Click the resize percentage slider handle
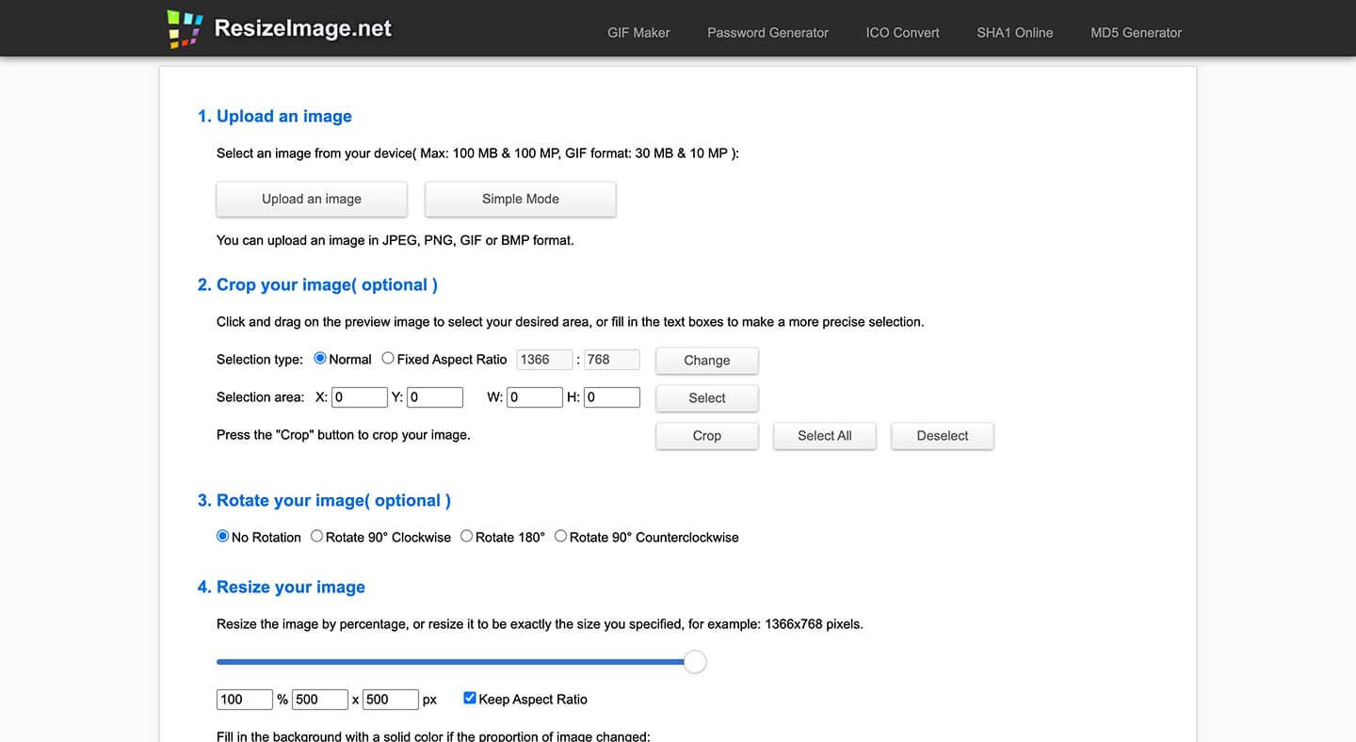This screenshot has height=742, width=1356. coord(695,662)
